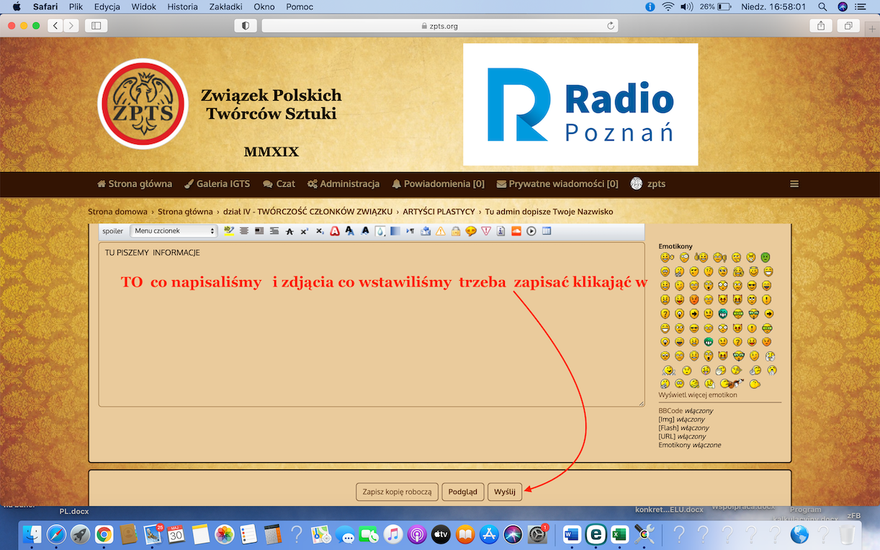This screenshot has width=880, height=550.
Task: Click the padlock icon in editor toolbar
Action: [456, 232]
